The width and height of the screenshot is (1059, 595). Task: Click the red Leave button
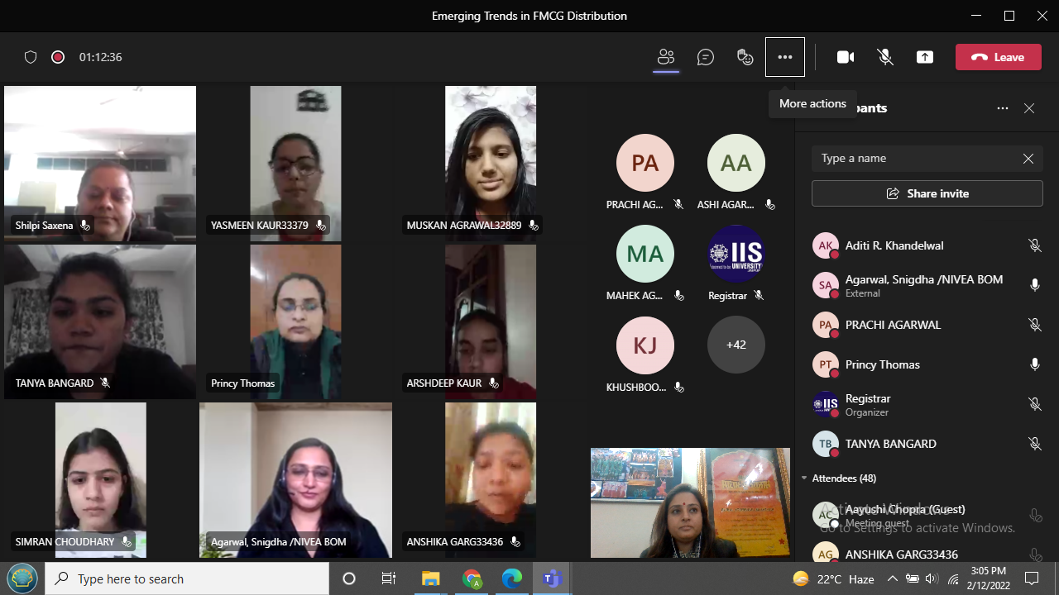998,57
